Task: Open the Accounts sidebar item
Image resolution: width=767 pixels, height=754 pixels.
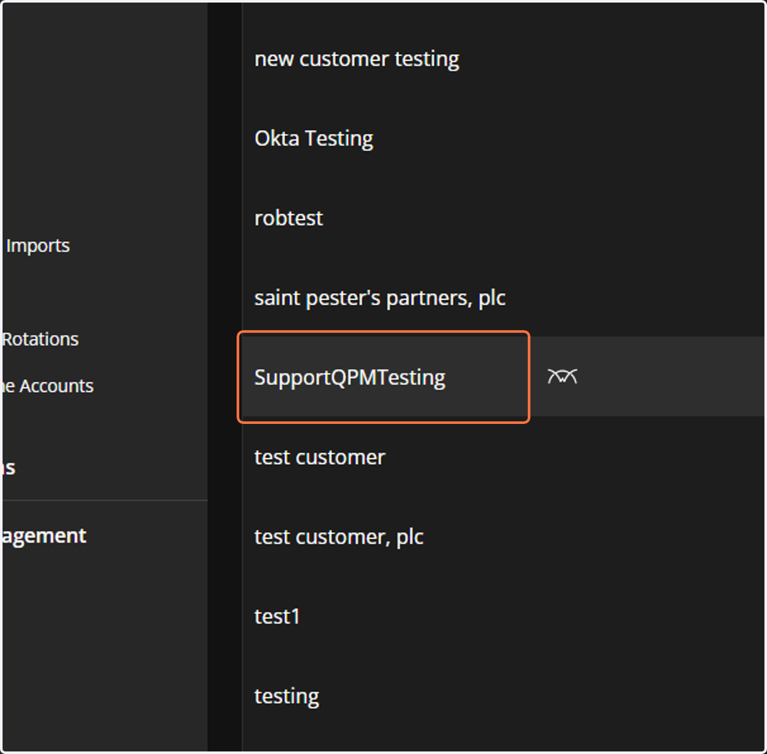Action: tap(48, 386)
